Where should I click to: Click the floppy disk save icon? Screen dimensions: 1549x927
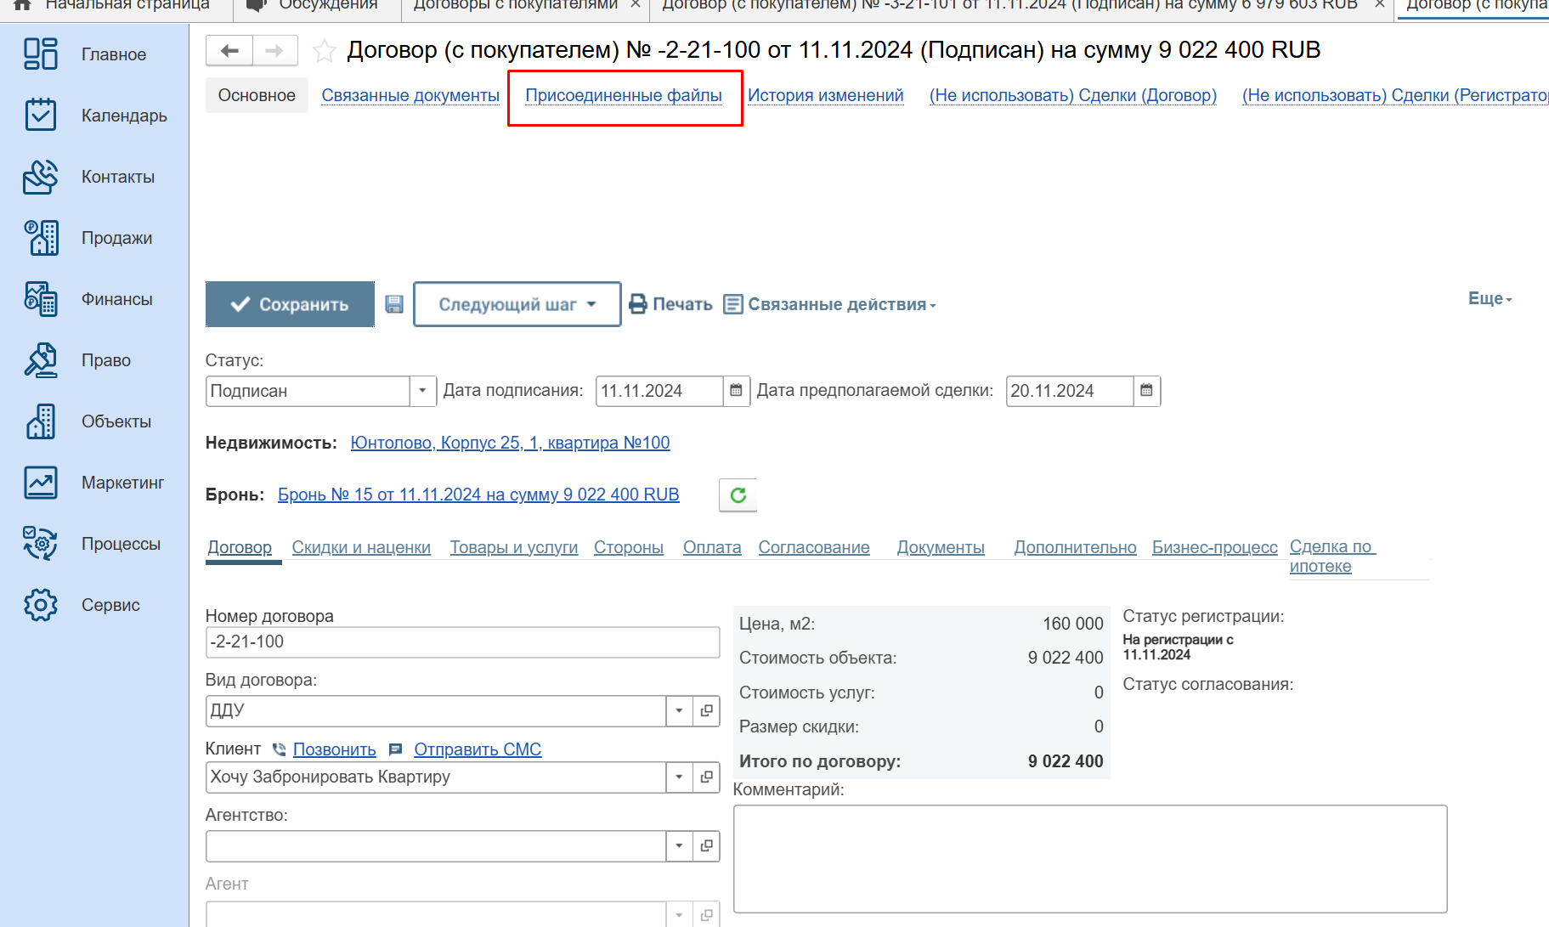(394, 304)
